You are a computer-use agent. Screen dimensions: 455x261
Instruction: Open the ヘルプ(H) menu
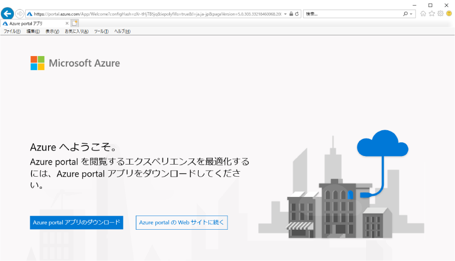122,31
